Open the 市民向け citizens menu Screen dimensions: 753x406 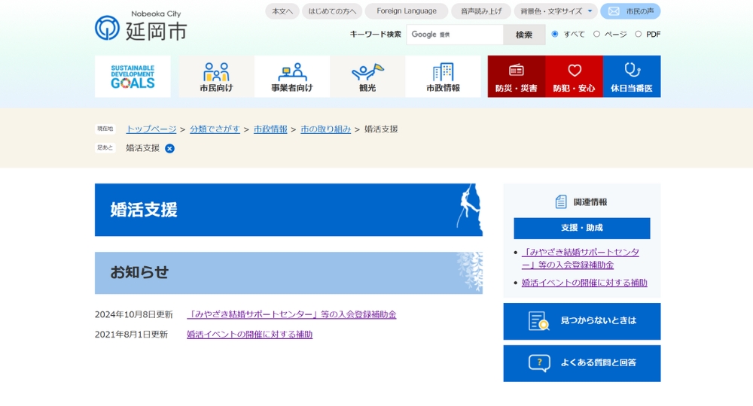coord(216,76)
